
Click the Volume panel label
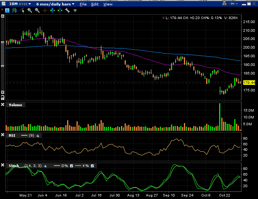pos(15,105)
